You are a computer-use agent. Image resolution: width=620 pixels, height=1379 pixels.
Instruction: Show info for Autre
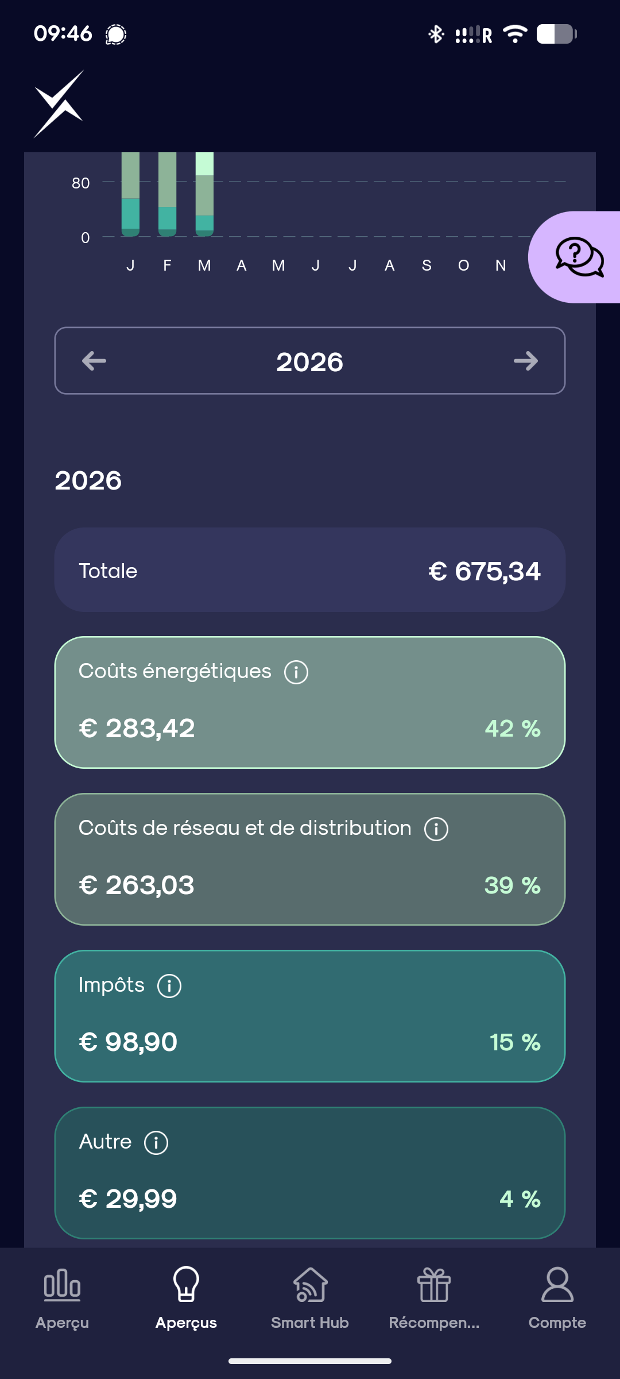(x=156, y=1142)
